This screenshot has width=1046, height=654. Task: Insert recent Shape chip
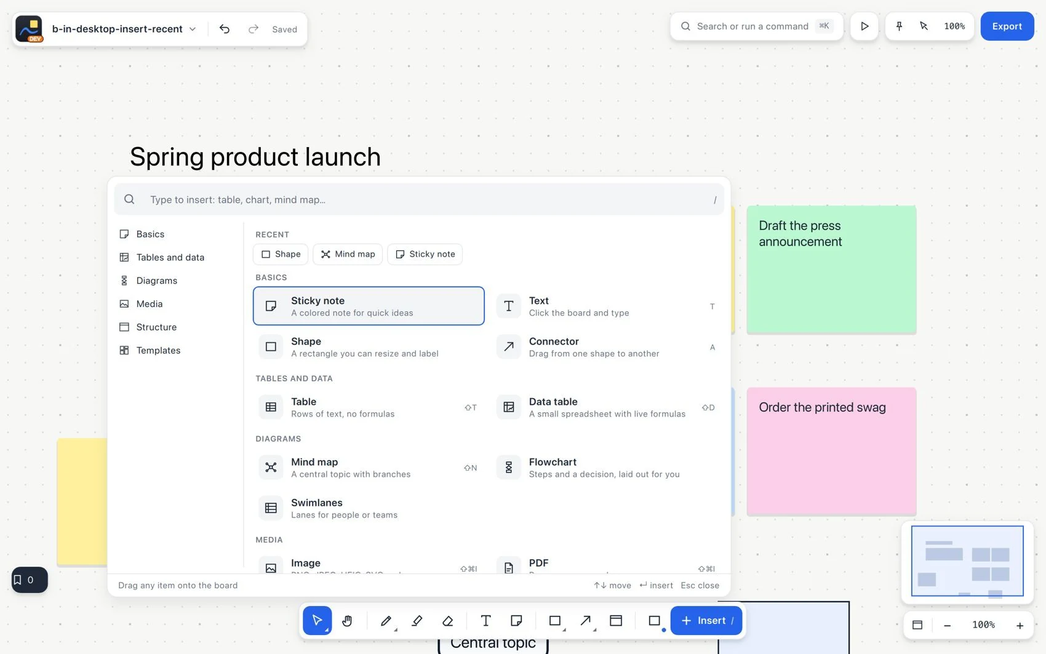(x=281, y=254)
